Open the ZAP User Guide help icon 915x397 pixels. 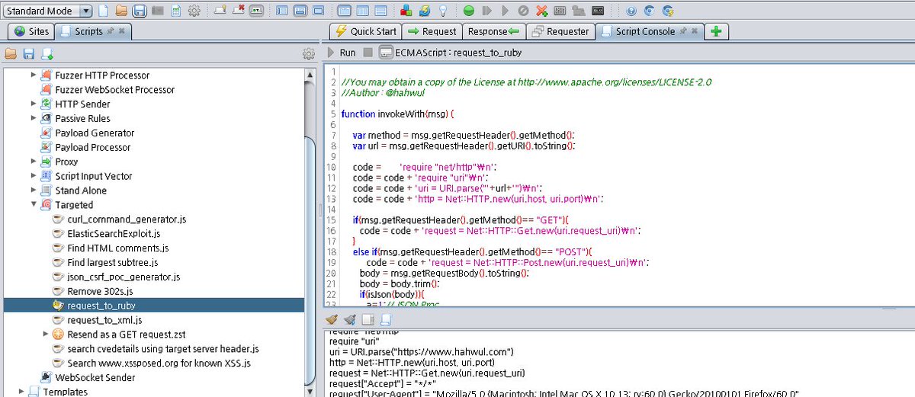click(631, 11)
